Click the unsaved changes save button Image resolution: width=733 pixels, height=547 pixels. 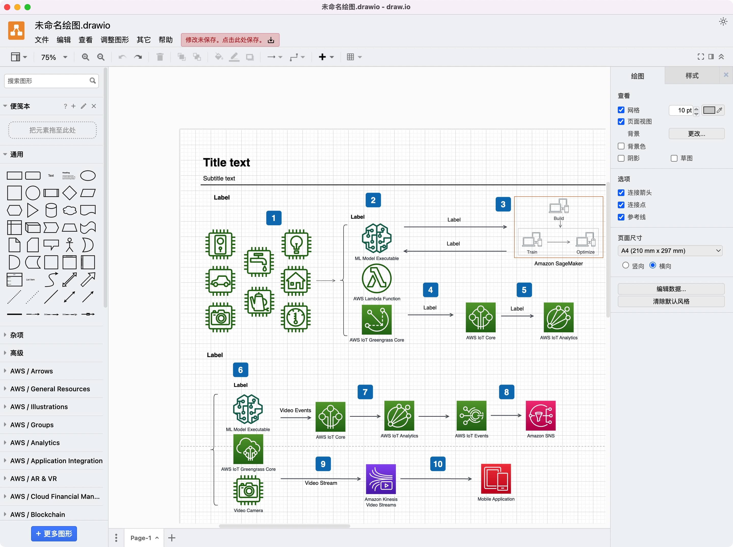[x=230, y=40]
